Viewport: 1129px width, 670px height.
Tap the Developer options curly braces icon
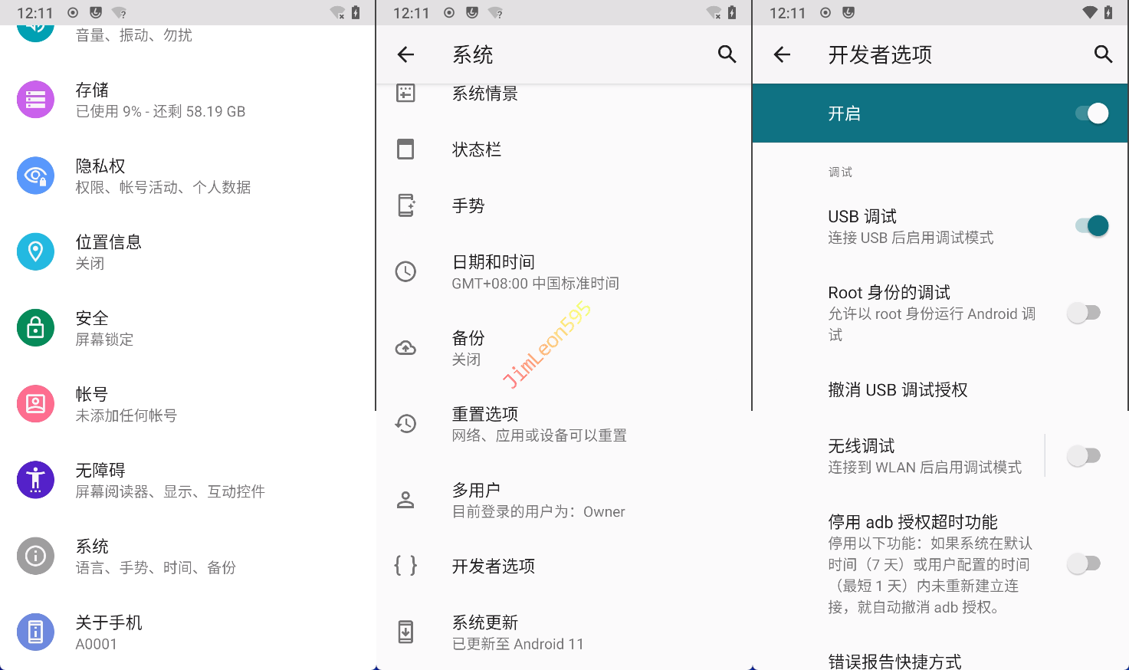click(x=405, y=566)
